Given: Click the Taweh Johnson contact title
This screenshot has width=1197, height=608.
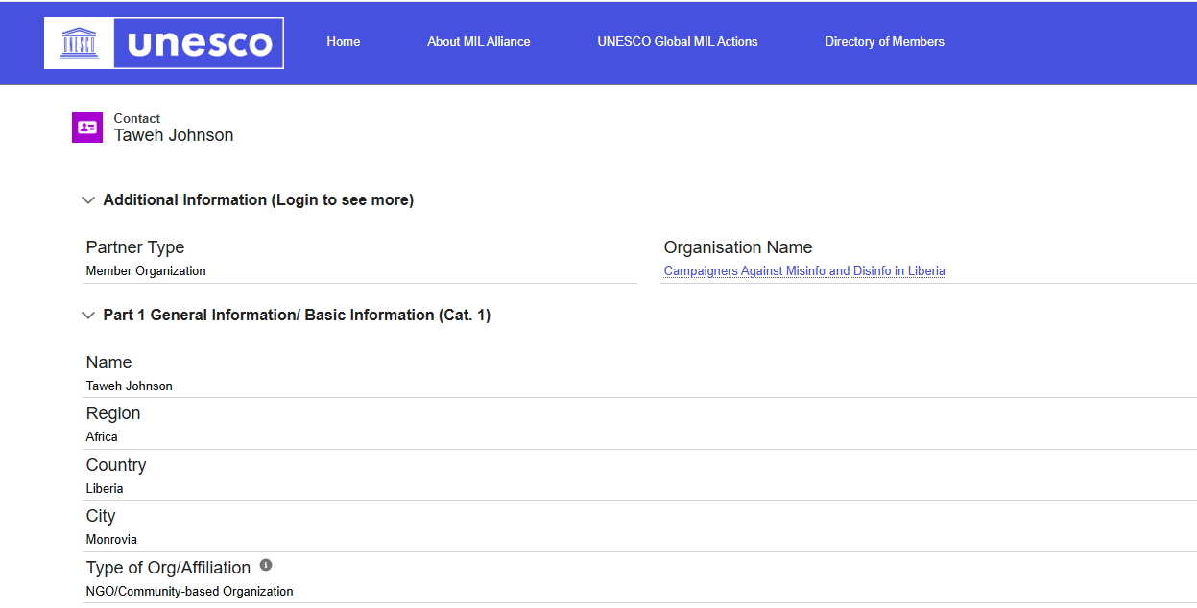Looking at the screenshot, I should pos(174,136).
